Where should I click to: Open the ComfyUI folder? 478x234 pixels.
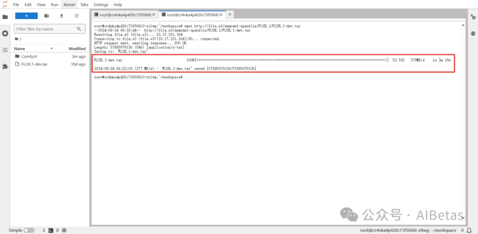pyautogui.click(x=29, y=56)
